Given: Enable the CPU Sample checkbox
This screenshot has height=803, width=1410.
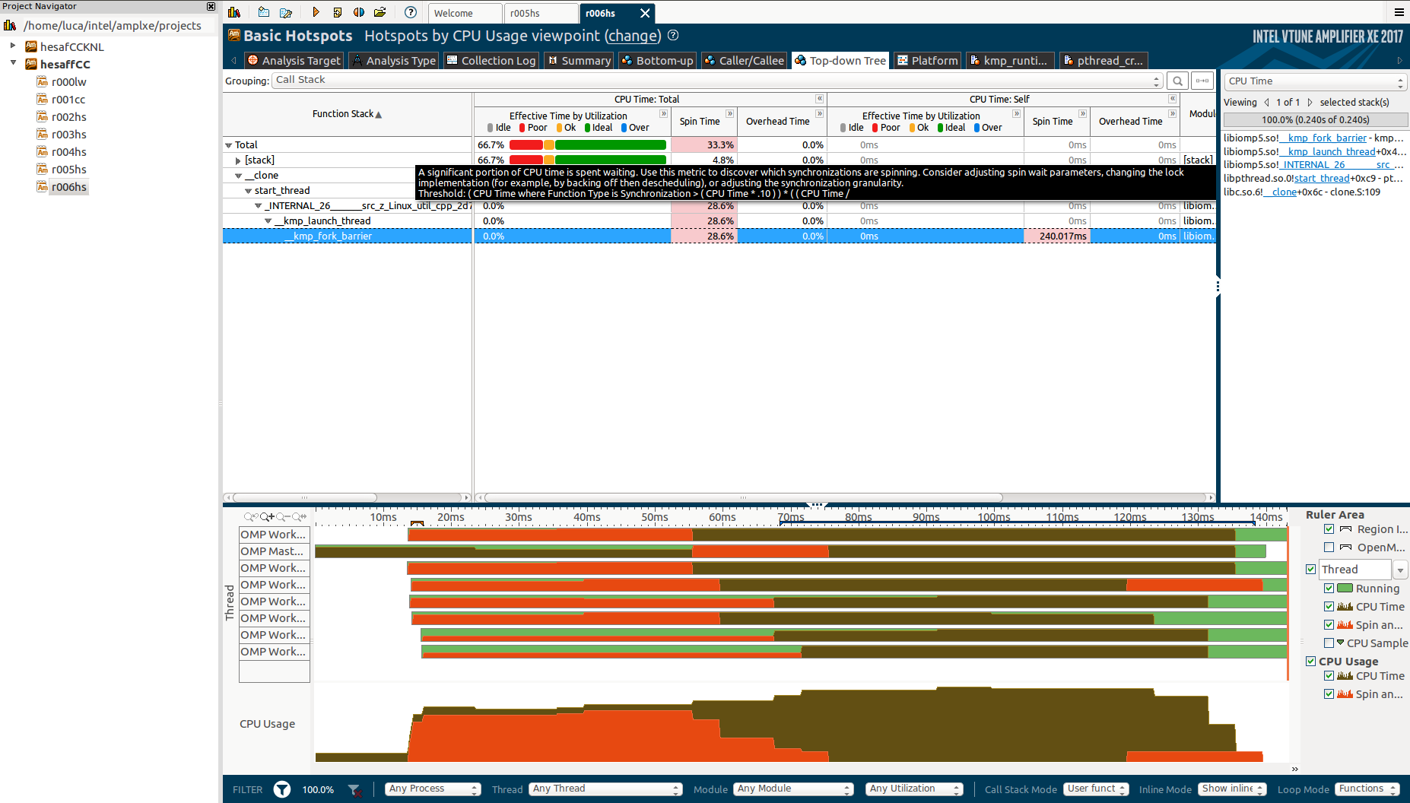Looking at the screenshot, I should (x=1329, y=643).
